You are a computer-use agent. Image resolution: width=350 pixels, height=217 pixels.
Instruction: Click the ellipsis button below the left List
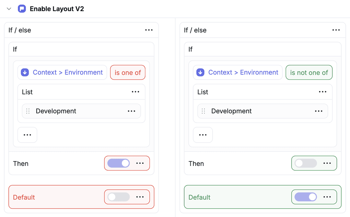coord(28,135)
